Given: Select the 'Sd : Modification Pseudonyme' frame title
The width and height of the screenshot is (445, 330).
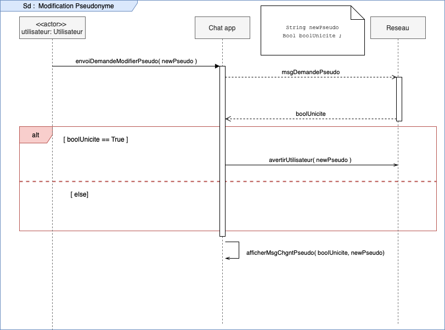Looking at the screenshot, I should click(x=69, y=6).
